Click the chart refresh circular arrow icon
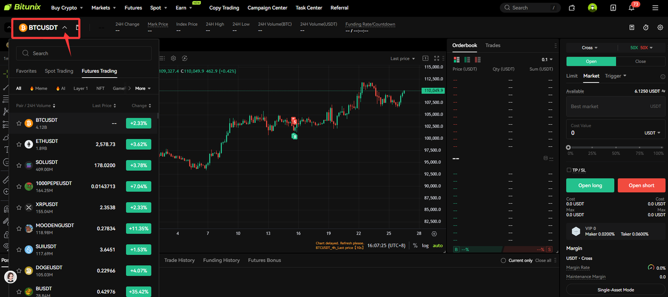Viewport: 668px width, 297px height. pos(185,58)
